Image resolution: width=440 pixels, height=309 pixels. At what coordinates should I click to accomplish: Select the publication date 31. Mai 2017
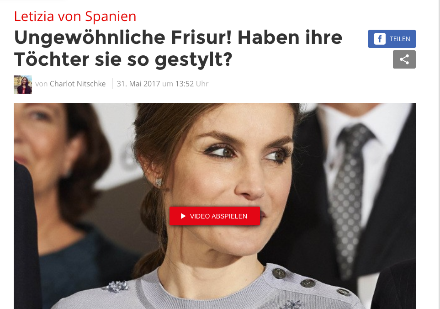[138, 84]
